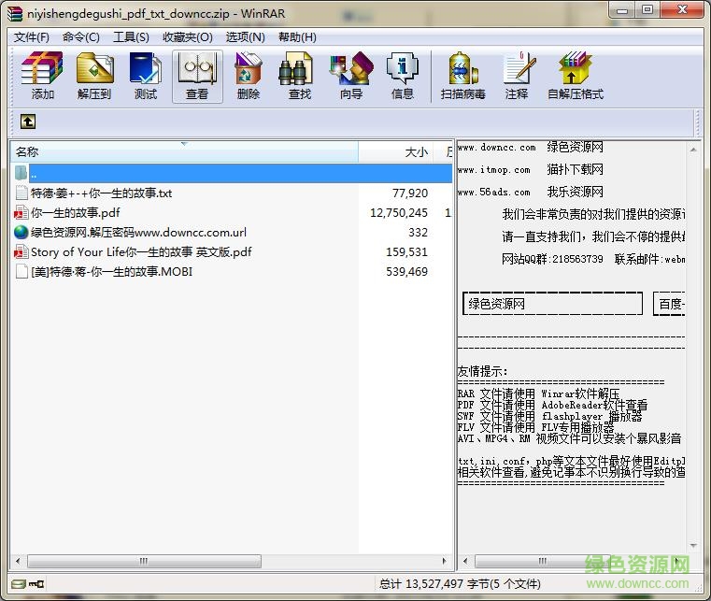Select [美]特德·蒋-你一生的故事.MOBI file
711x601 pixels.
[x=111, y=271]
